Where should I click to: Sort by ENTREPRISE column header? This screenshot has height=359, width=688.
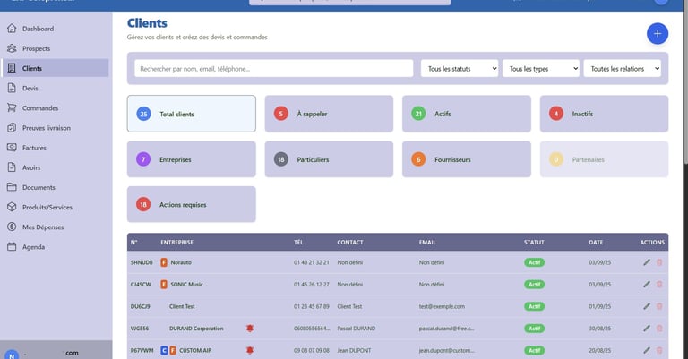pyautogui.click(x=176, y=242)
